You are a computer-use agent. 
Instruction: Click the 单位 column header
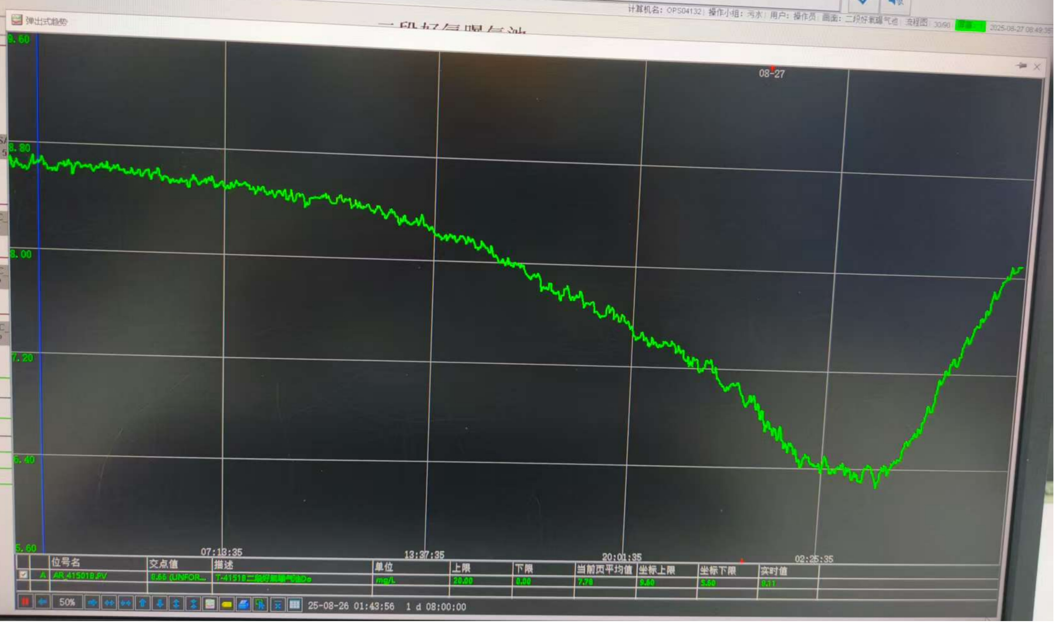pos(384,567)
